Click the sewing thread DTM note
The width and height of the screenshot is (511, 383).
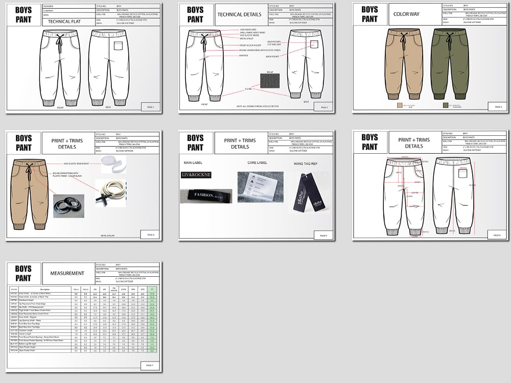[258, 107]
